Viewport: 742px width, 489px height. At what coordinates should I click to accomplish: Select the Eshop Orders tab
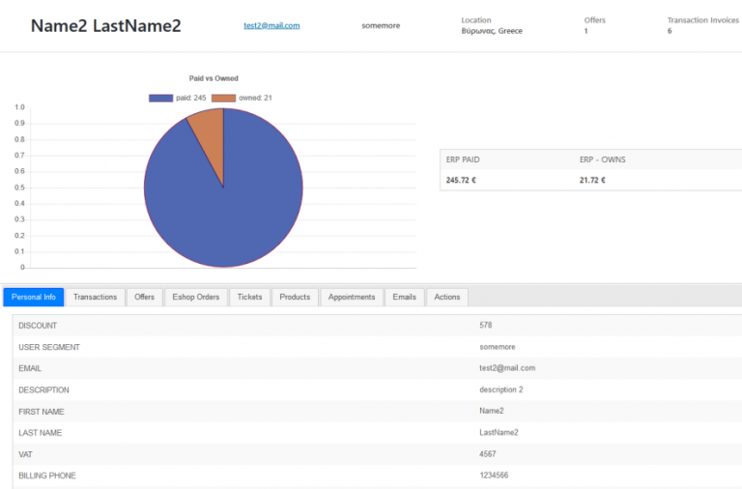coord(196,297)
